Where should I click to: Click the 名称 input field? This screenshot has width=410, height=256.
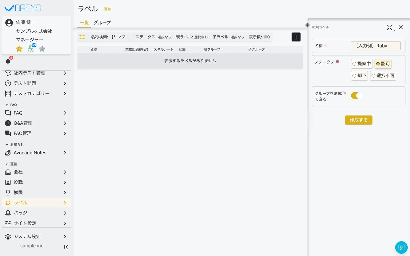pos(376,46)
